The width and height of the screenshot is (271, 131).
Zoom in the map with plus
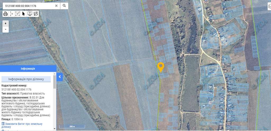click(6, 24)
